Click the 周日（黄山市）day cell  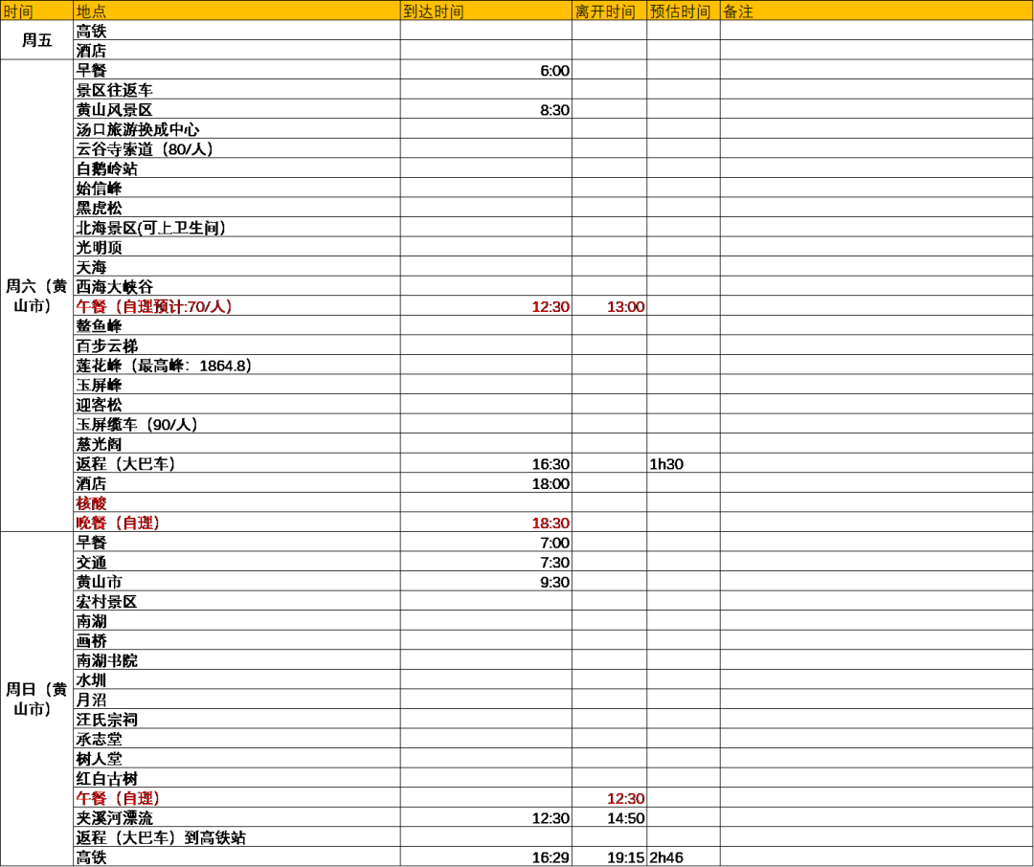(37, 699)
